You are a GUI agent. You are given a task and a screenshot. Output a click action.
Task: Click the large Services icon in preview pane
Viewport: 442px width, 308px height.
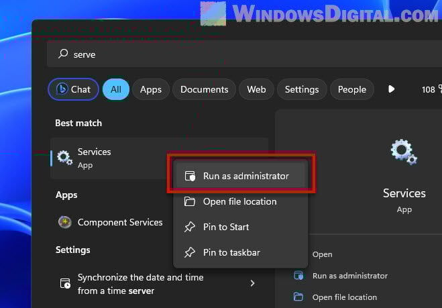[404, 152]
